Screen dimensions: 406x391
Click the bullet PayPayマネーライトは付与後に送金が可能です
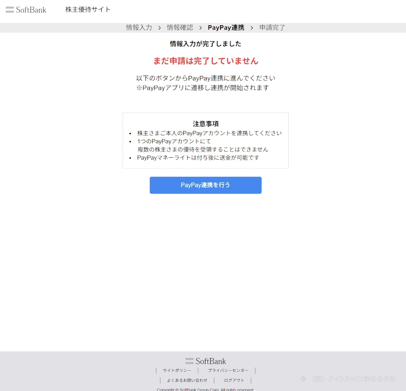click(x=198, y=158)
